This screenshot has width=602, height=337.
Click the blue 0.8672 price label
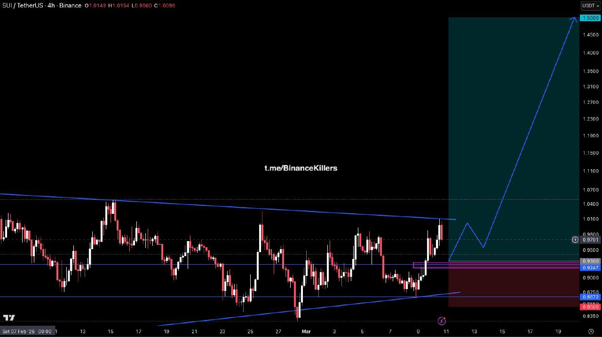(590, 297)
